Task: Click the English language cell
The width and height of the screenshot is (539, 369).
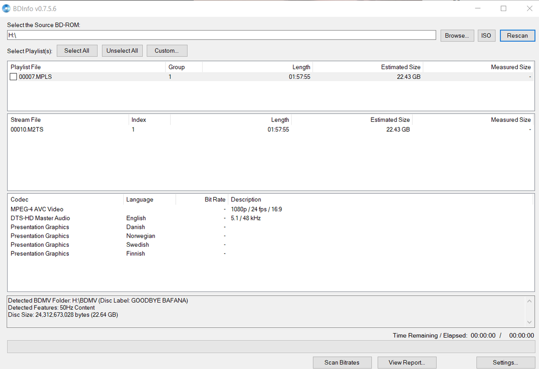Action: (136, 218)
